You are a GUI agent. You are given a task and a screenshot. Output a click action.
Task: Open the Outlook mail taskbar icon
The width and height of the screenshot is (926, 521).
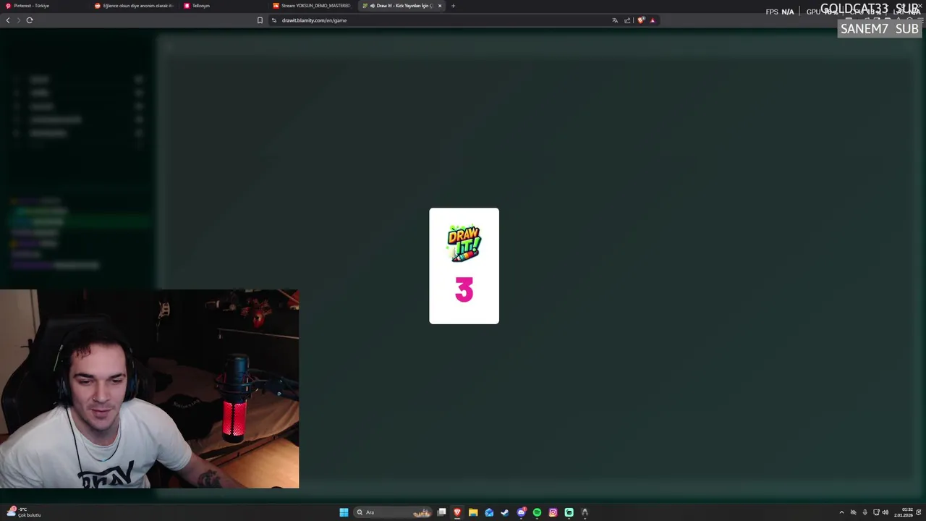click(489, 512)
